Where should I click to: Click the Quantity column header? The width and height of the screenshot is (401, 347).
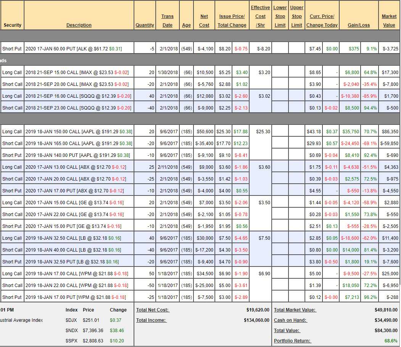tap(145, 25)
